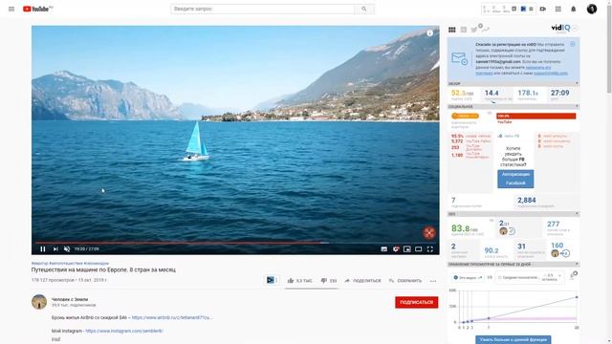612x344 pixels.
Task: Collapse the views comparison section
Action: pos(577,265)
